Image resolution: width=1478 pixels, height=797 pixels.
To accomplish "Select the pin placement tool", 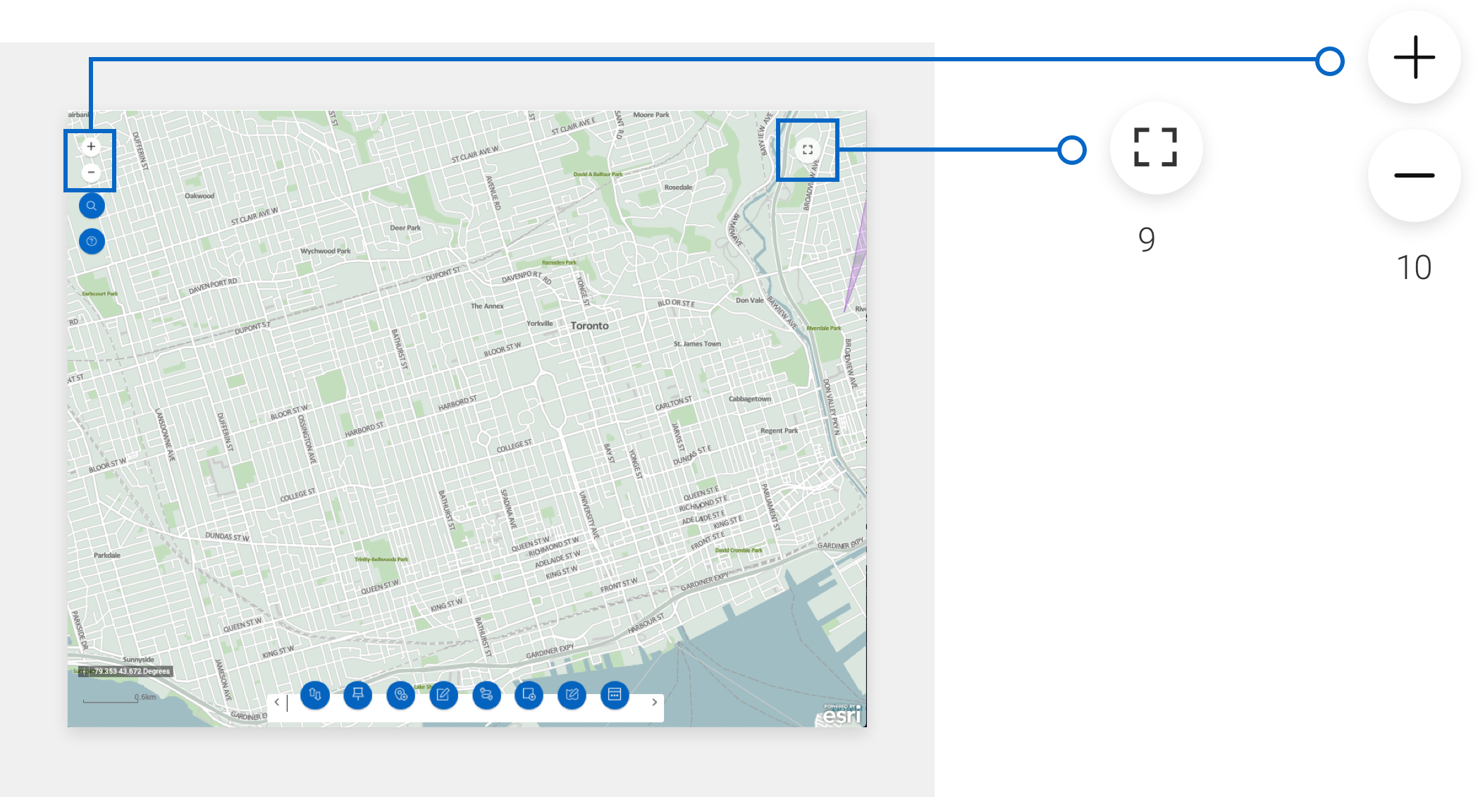I will click(358, 696).
